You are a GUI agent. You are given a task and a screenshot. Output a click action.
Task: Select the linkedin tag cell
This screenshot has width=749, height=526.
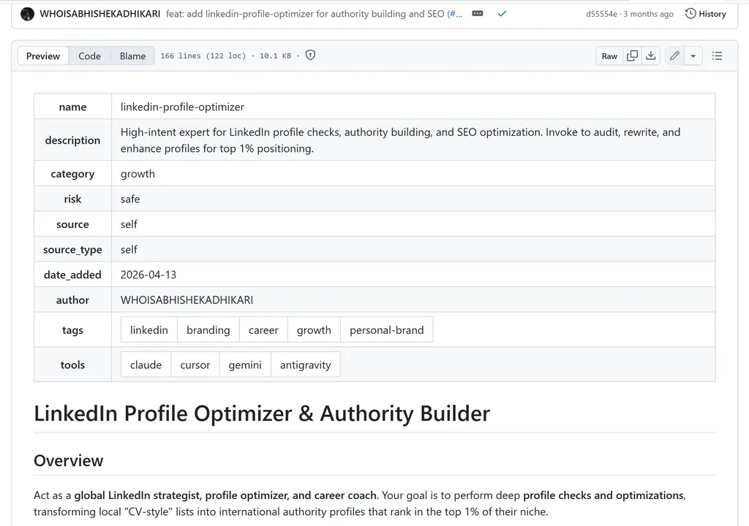point(149,329)
